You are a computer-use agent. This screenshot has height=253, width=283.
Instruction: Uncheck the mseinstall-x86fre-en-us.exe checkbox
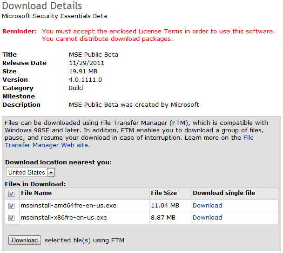[11, 218]
